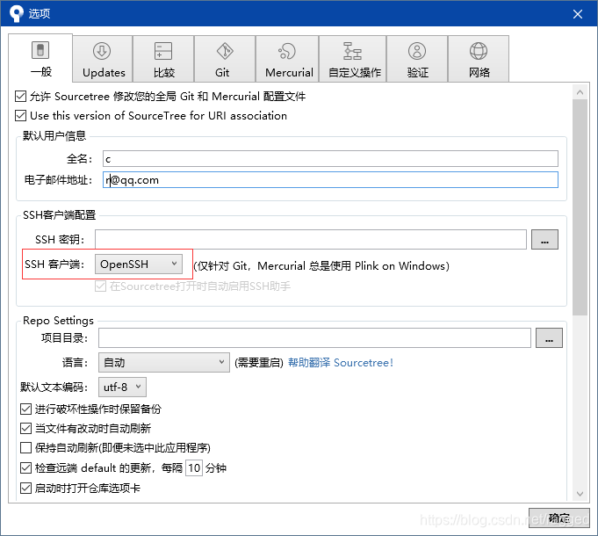Screen dimensions: 598x536
Task: Toggle Use this version for URI association
Action: tap(20, 115)
